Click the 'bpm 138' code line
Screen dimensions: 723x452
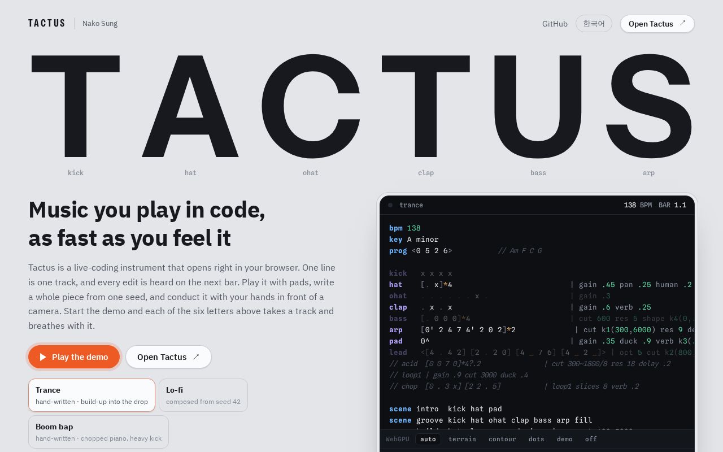[x=405, y=228]
